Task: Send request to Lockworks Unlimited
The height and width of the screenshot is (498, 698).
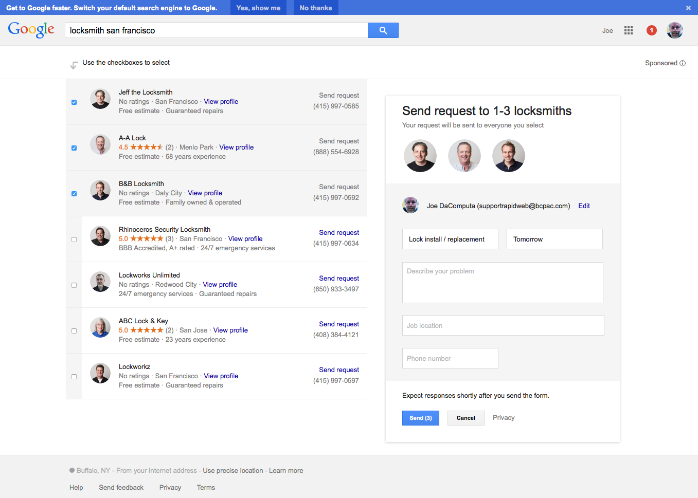Action: [x=339, y=278]
